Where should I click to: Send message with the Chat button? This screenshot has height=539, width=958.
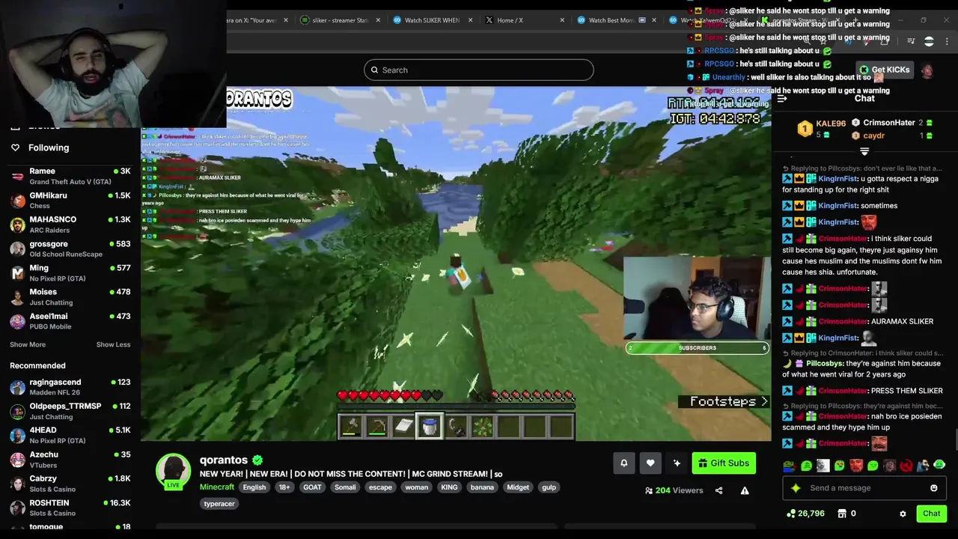[931, 514]
